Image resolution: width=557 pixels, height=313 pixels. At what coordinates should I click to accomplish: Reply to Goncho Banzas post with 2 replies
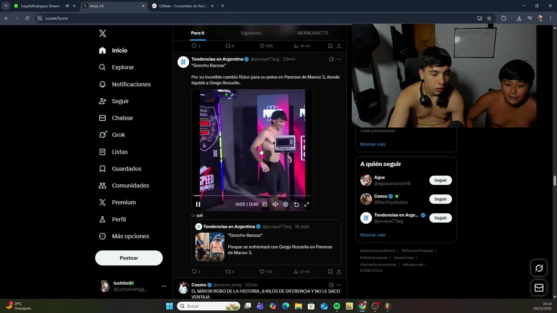click(196, 272)
